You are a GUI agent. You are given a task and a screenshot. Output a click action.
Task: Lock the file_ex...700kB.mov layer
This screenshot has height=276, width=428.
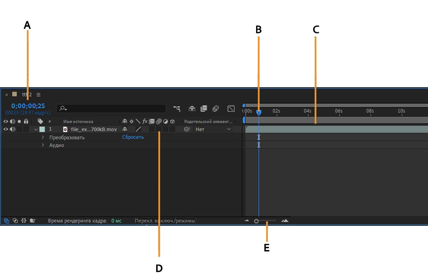(26, 129)
